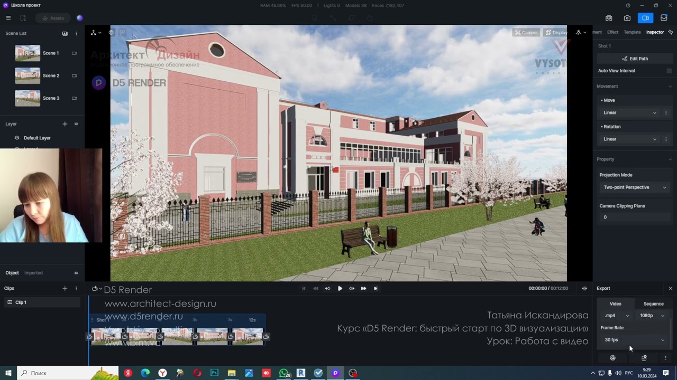Open the viewport Camera settings
The width and height of the screenshot is (677, 380).
pos(526,33)
